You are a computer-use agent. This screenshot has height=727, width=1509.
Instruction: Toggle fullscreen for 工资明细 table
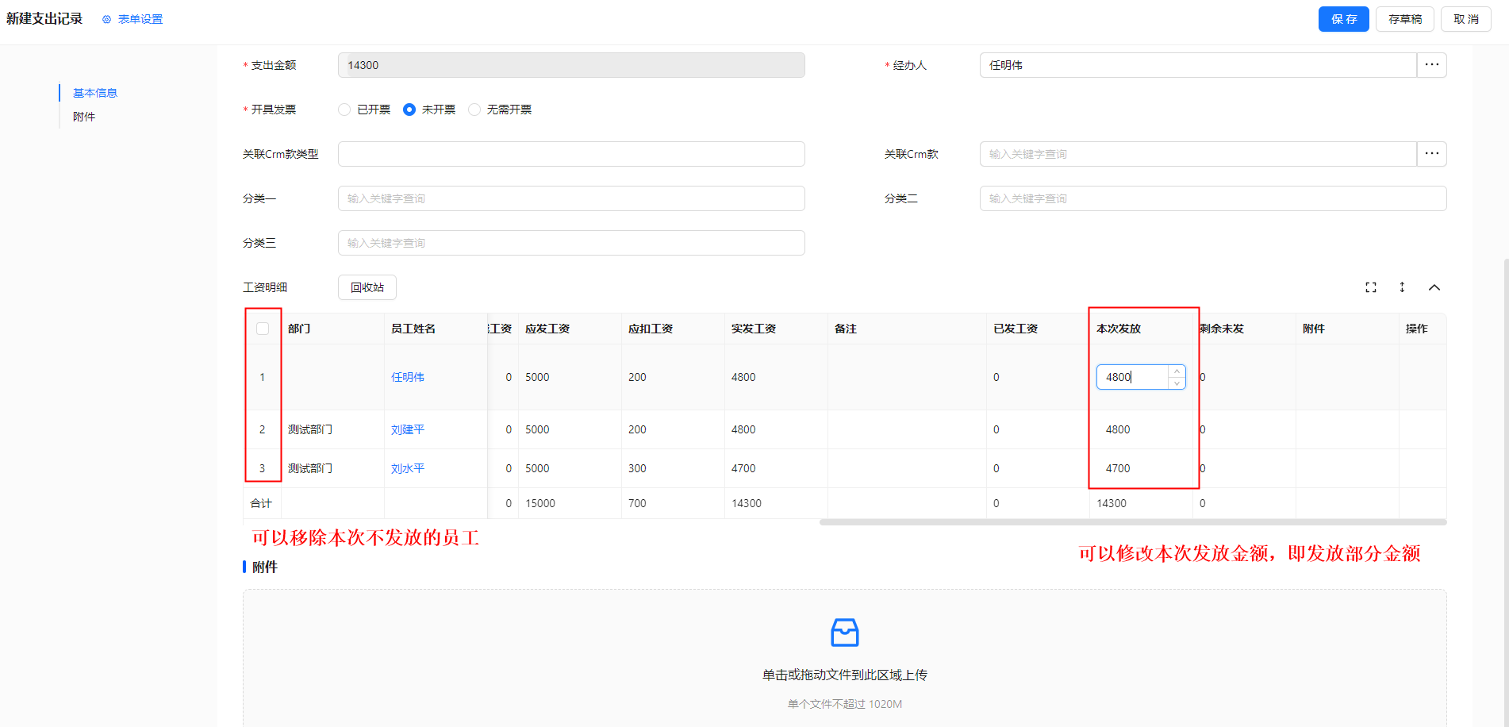1370,287
